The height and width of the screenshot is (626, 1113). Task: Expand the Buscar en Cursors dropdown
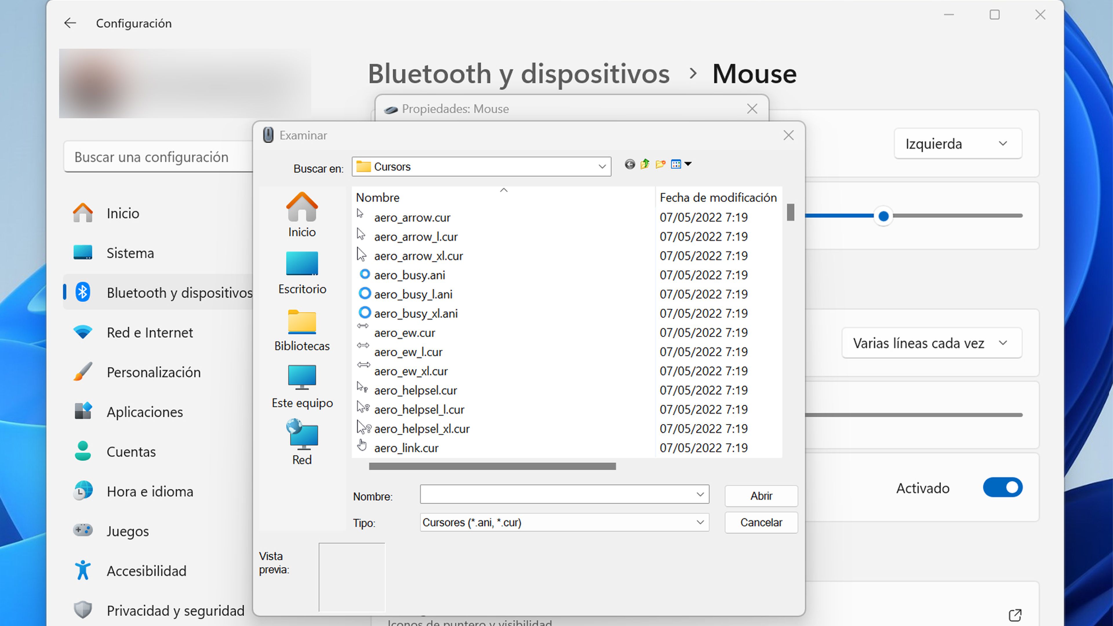tap(602, 167)
